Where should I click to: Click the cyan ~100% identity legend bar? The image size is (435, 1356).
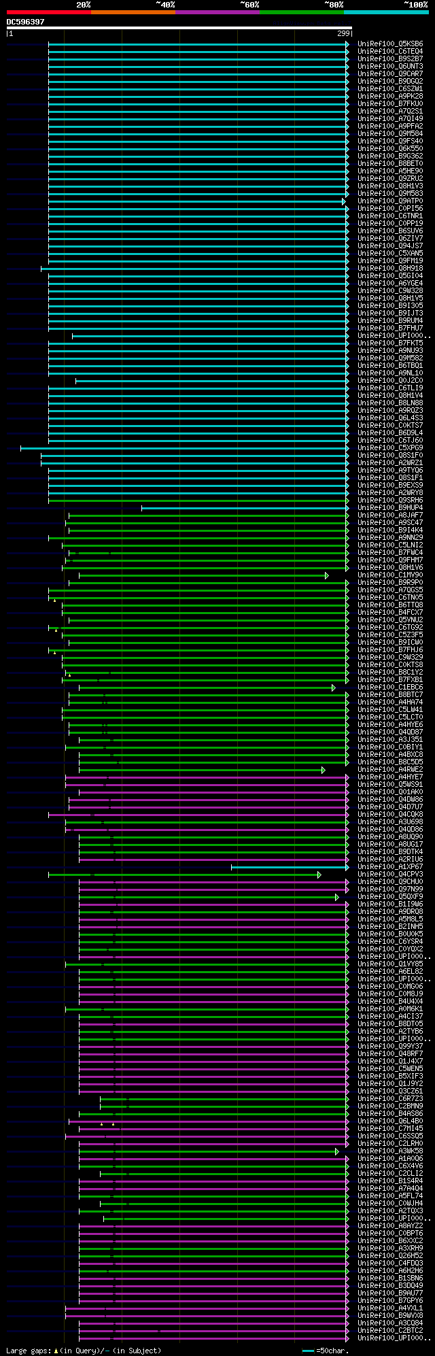point(386,12)
